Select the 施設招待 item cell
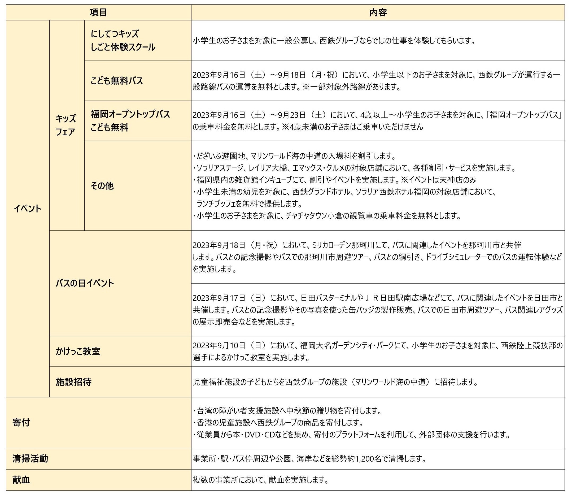Viewport: 572px width, 499px height. click(74, 382)
